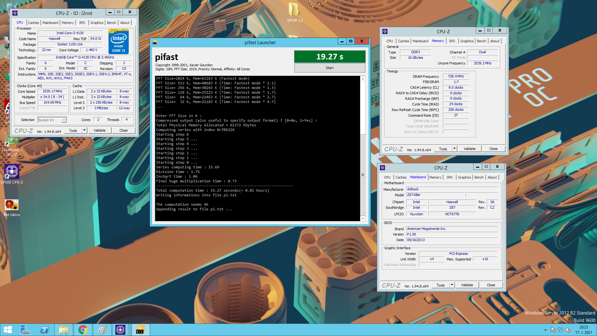Open Bench tab in the I2rvst CPU-Z window

point(111,23)
